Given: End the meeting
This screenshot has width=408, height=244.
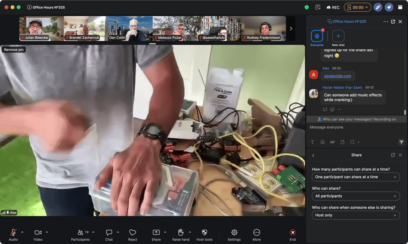Looking at the screenshot, I should pos(293,234).
